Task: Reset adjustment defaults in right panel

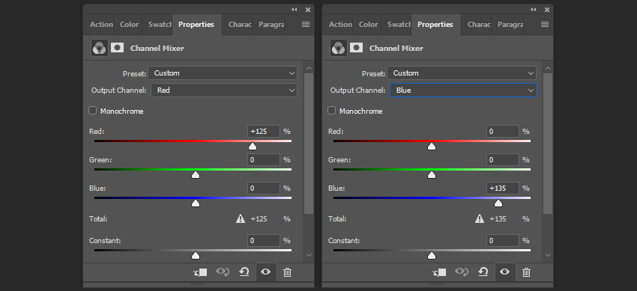Action: pyautogui.click(x=483, y=272)
